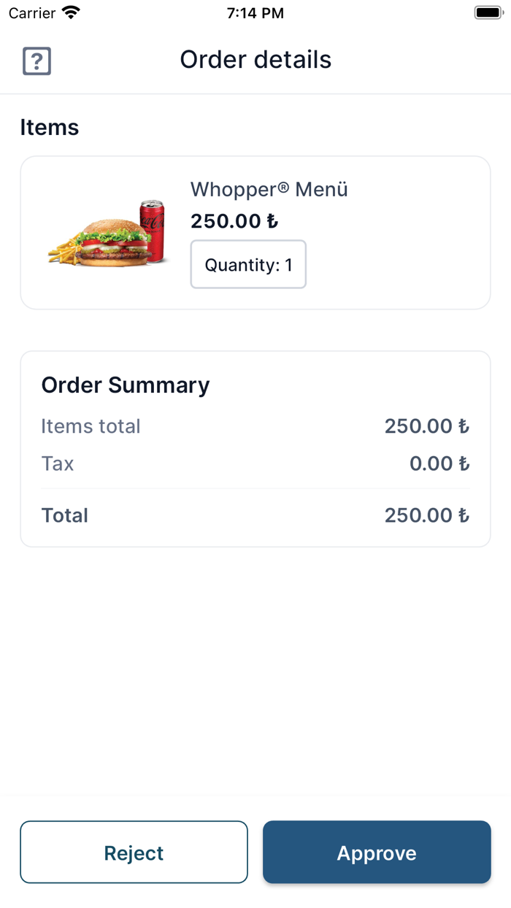
Task: Click the Order Summary heading
Action: point(126,385)
